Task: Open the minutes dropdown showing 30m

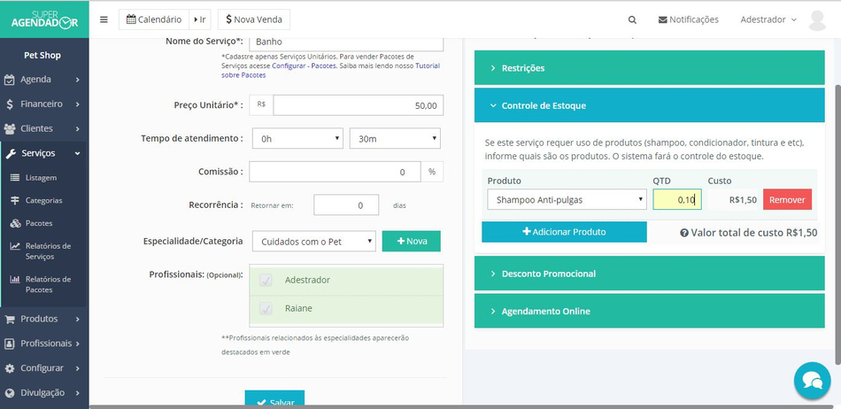Action: click(x=395, y=138)
